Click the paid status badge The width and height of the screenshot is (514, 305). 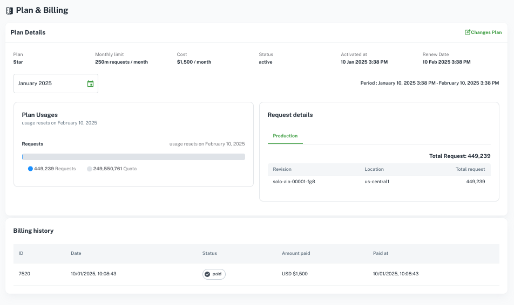214,274
